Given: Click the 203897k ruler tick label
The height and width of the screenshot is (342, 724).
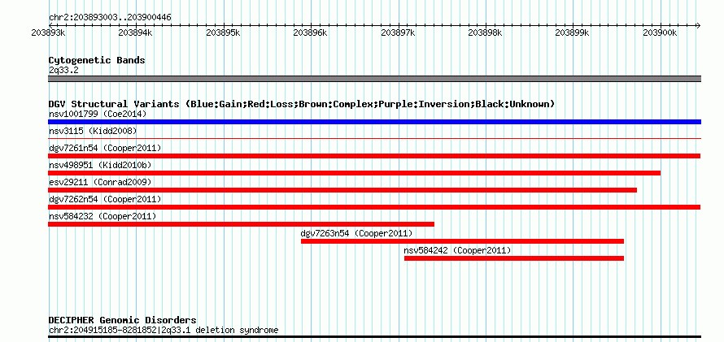Looking at the screenshot, I should [x=398, y=32].
